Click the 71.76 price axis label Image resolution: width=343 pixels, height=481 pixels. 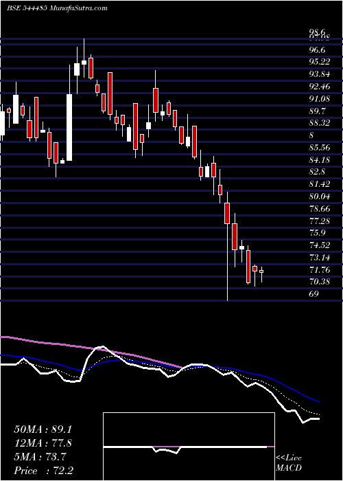point(320,269)
